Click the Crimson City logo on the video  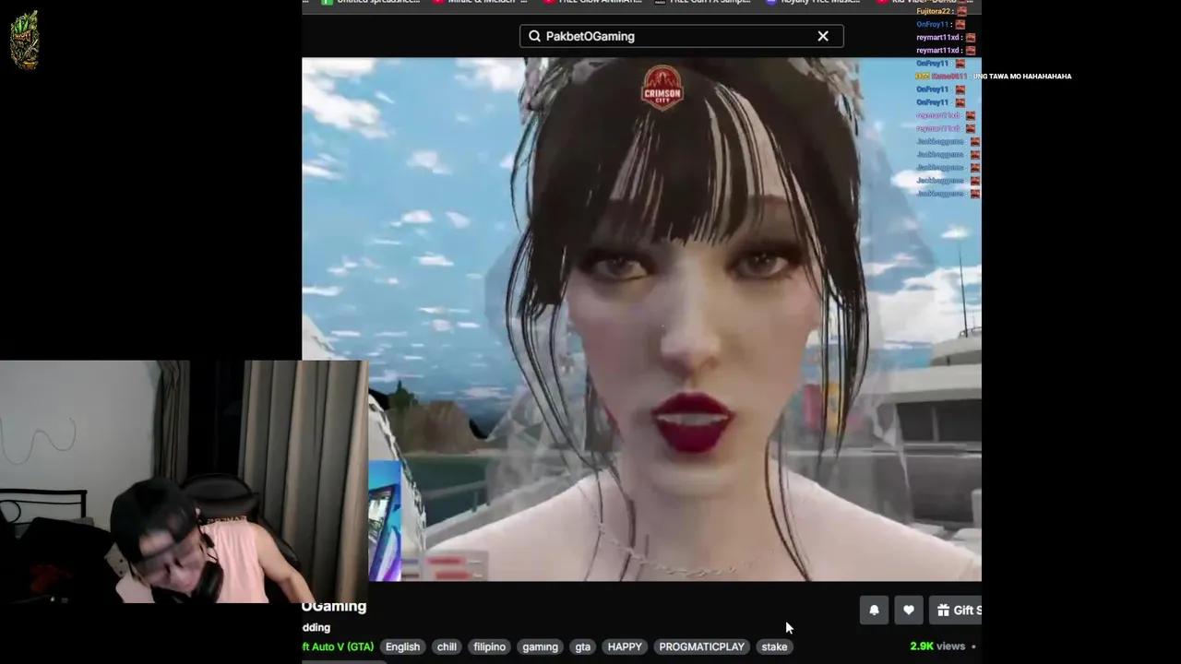(x=662, y=88)
